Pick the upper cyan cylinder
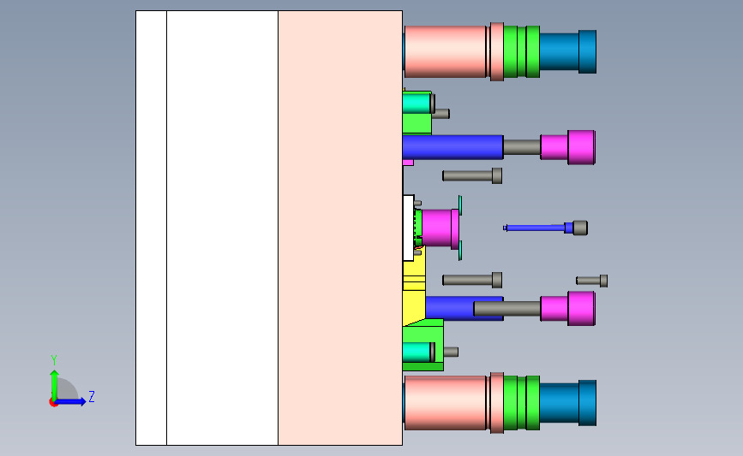The width and height of the screenshot is (743, 456). coord(417,104)
